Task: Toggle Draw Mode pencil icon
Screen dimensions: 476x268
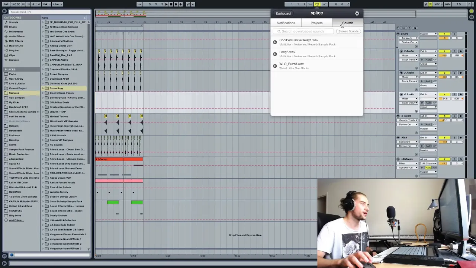Action: [426, 4]
